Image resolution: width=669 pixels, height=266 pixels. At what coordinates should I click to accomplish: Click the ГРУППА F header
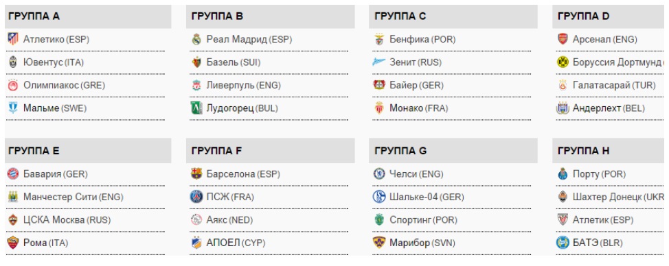(x=271, y=151)
